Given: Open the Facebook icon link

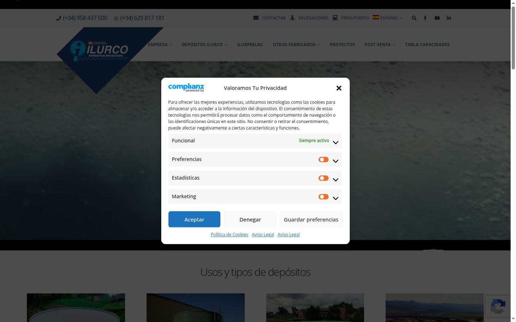Looking at the screenshot, I should 425,18.
